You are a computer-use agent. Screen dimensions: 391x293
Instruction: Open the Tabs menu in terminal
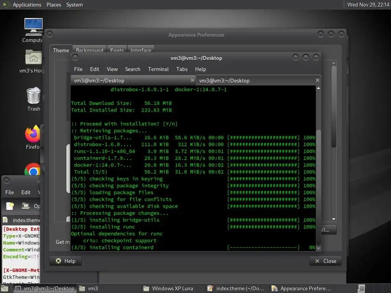click(x=182, y=69)
